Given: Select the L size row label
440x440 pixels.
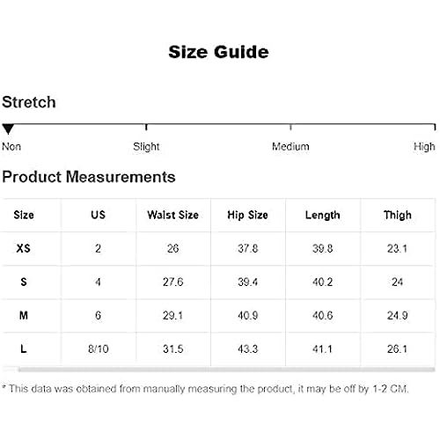Looking at the screenshot, I should [24, 348].
